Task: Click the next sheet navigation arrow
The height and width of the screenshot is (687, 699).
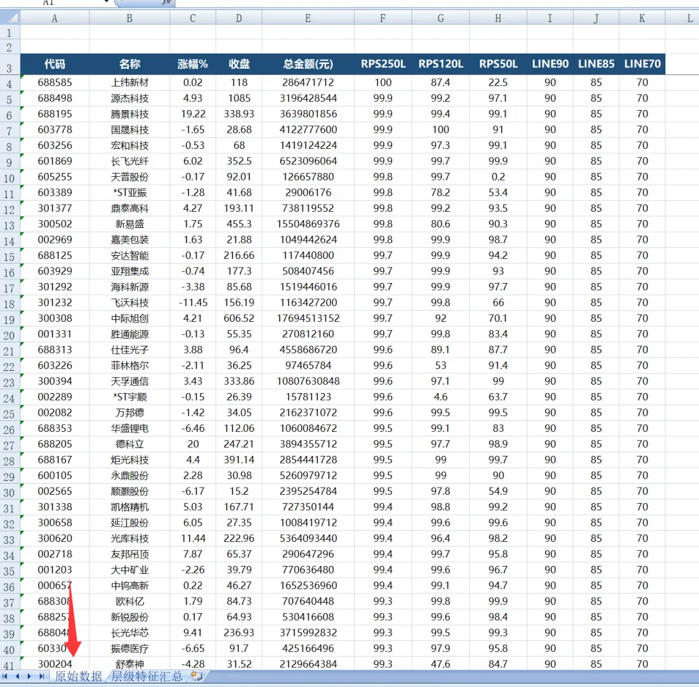Action: (29, 676)
